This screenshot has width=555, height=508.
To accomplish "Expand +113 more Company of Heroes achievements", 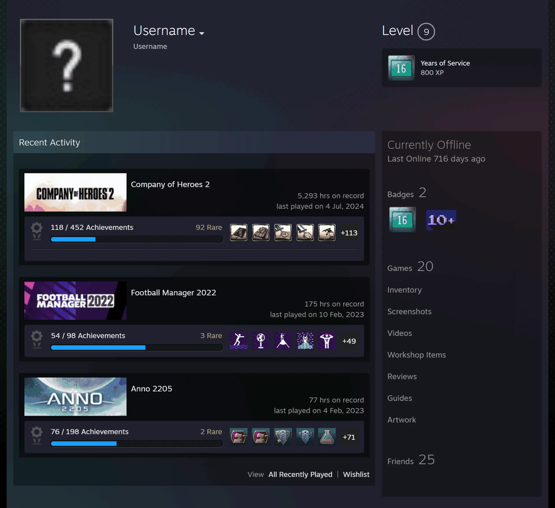I will tap(349, 233).
